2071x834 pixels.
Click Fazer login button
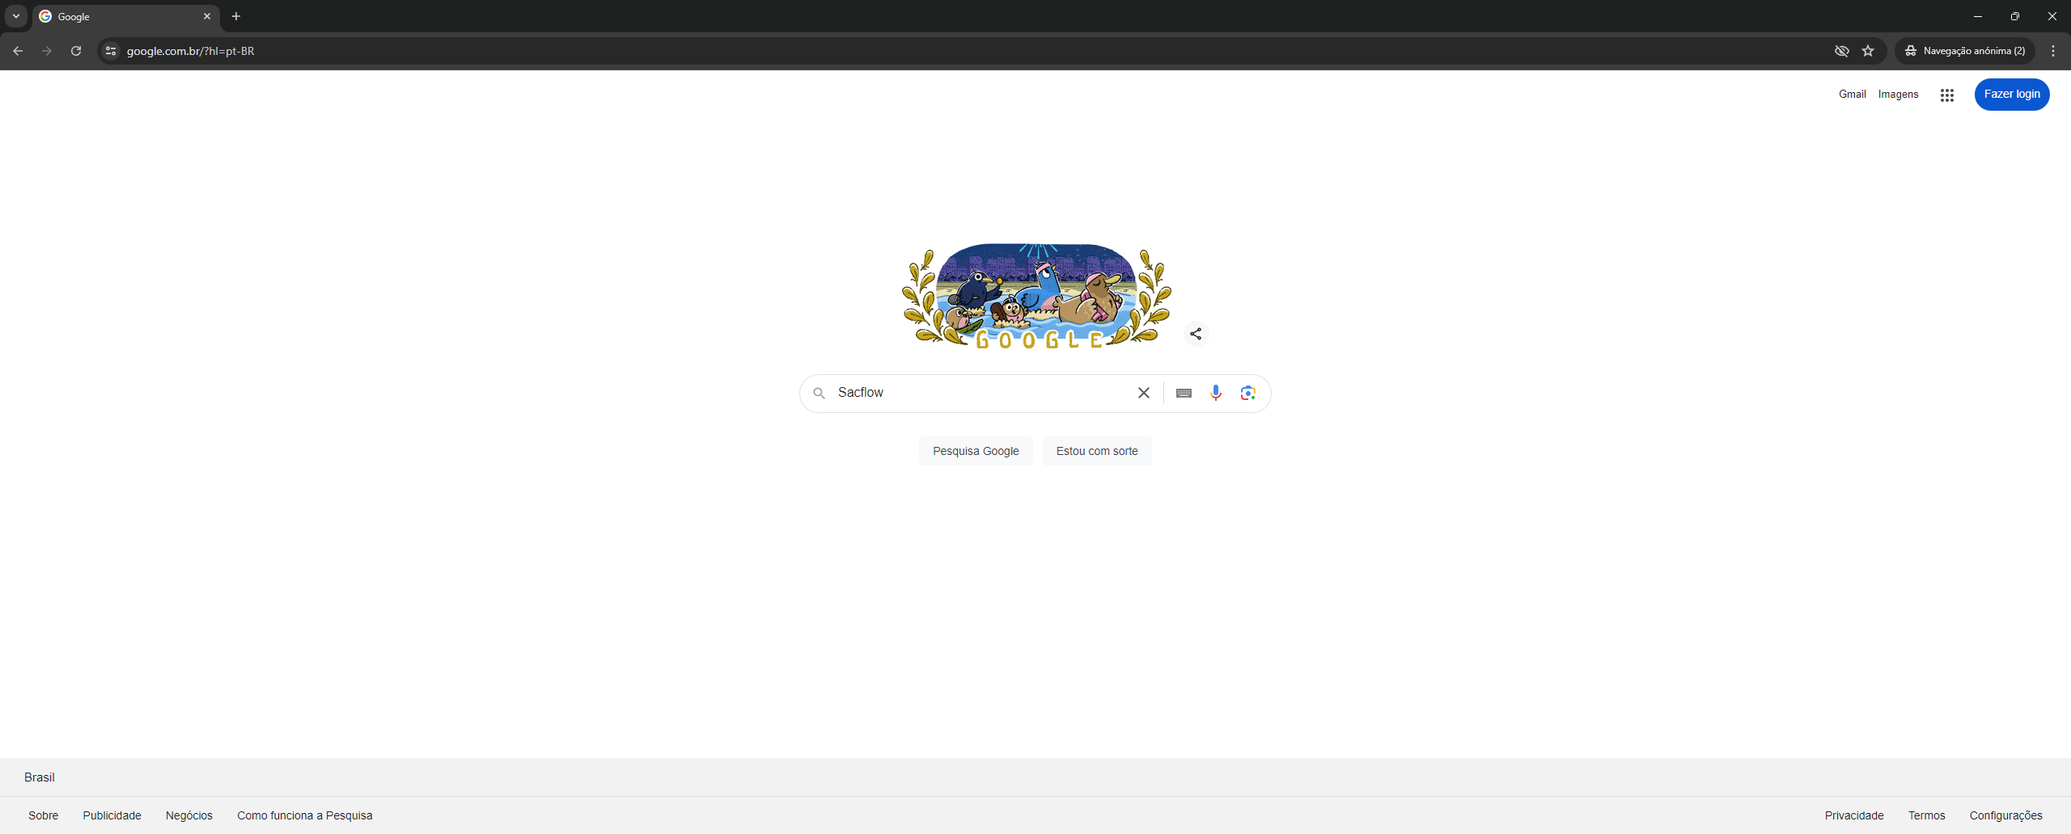click(2012, 95)
